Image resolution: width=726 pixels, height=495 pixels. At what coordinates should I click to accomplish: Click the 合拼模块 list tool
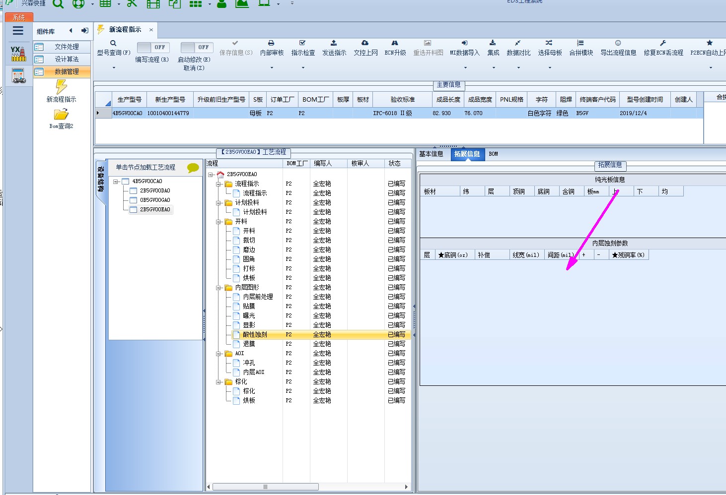click(581, 48)
